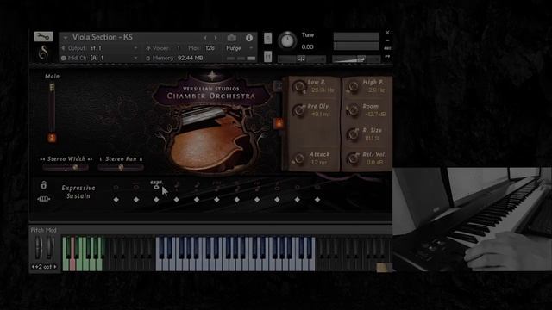
Task: Select the first articulation icon in the row
Action: tap(116, 188)
